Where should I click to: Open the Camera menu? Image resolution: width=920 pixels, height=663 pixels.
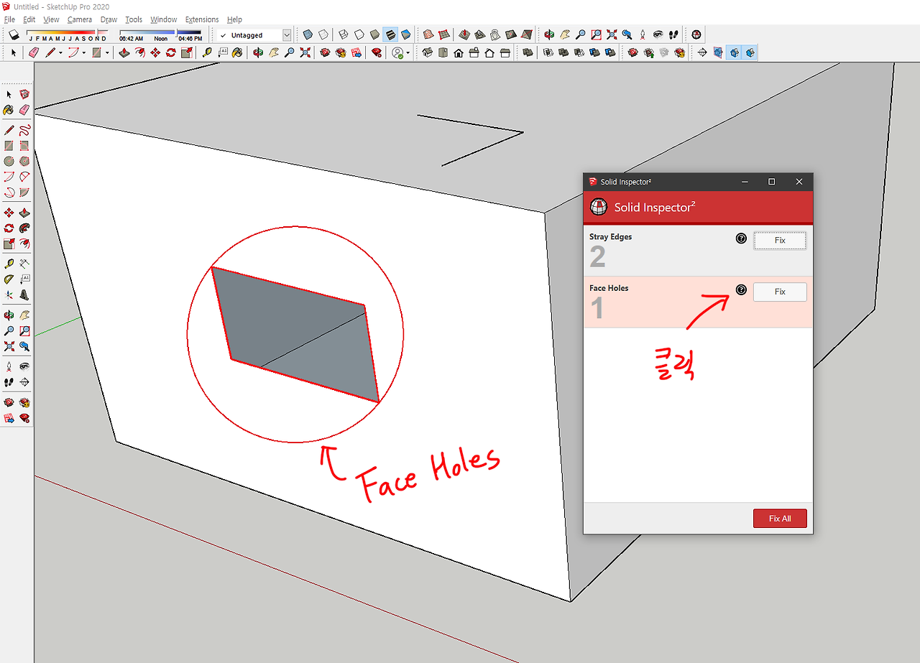click(x=80, y=19)
